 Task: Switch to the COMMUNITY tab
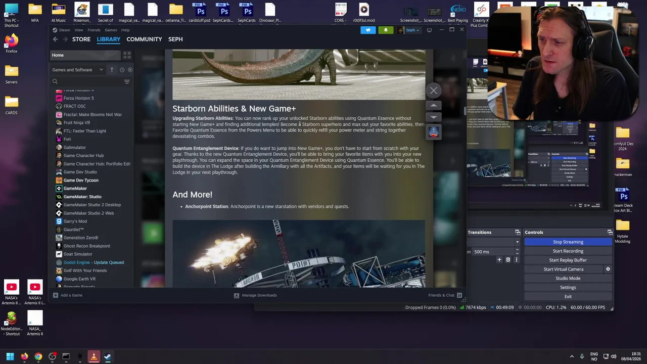pyautogui.click(x=144, y=39)
